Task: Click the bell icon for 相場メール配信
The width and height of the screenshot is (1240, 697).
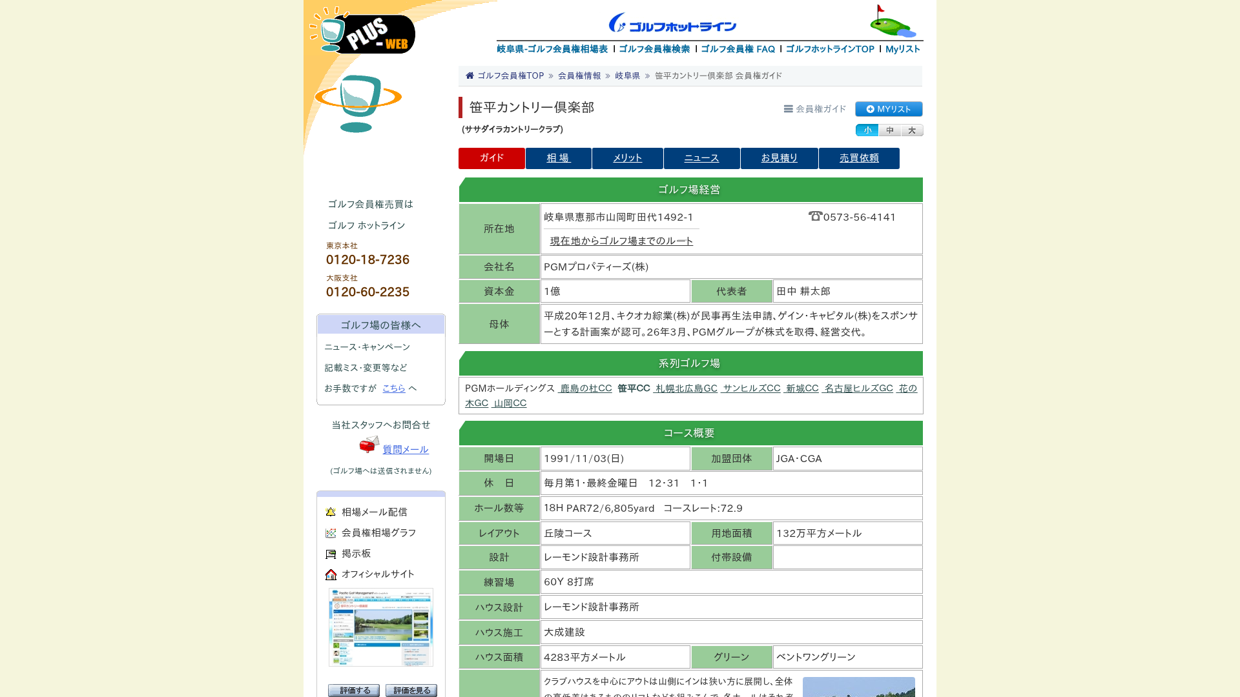Action: pyautogui.click(x=331, y=512)
